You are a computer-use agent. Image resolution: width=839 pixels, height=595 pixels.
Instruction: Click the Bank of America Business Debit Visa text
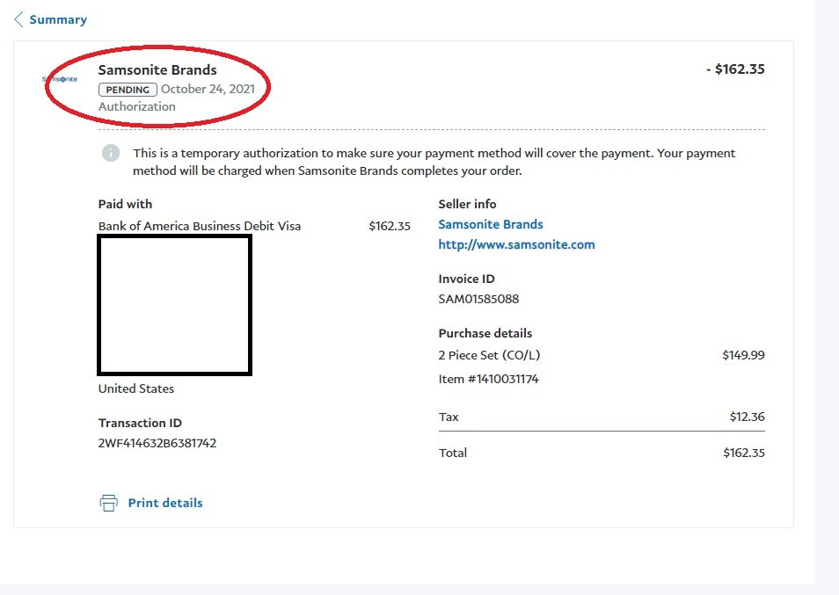tap(200, 226)
